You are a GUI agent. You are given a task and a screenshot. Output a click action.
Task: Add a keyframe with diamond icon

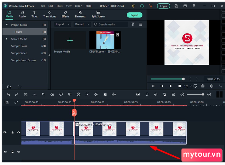tap(96, 94)
